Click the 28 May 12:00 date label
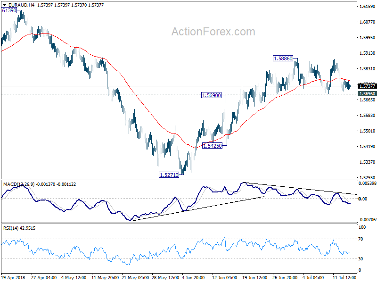The image size is (377, 283). tap(165, 278)
